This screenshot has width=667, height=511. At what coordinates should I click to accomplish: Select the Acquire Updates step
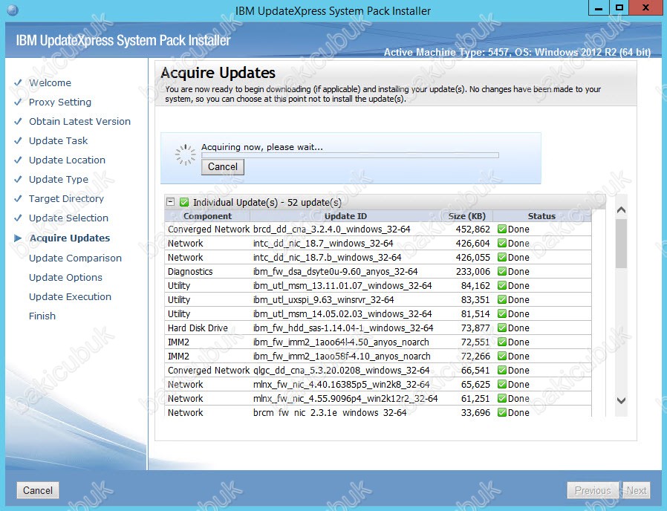tap(70, 238)
